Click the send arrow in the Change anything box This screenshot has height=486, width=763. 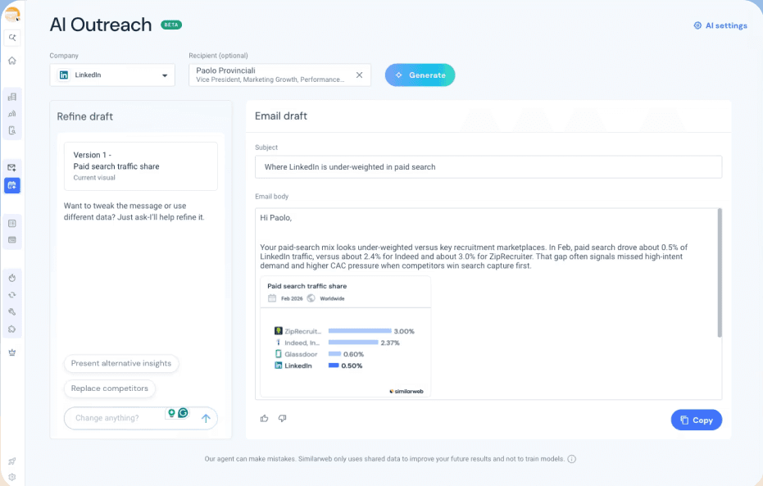tap(206, 418)
